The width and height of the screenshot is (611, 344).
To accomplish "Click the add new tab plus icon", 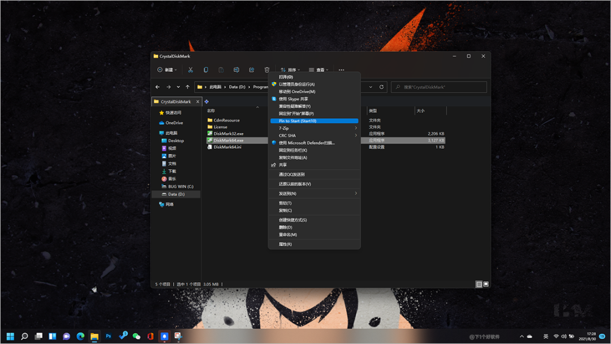I will [206, 102].
